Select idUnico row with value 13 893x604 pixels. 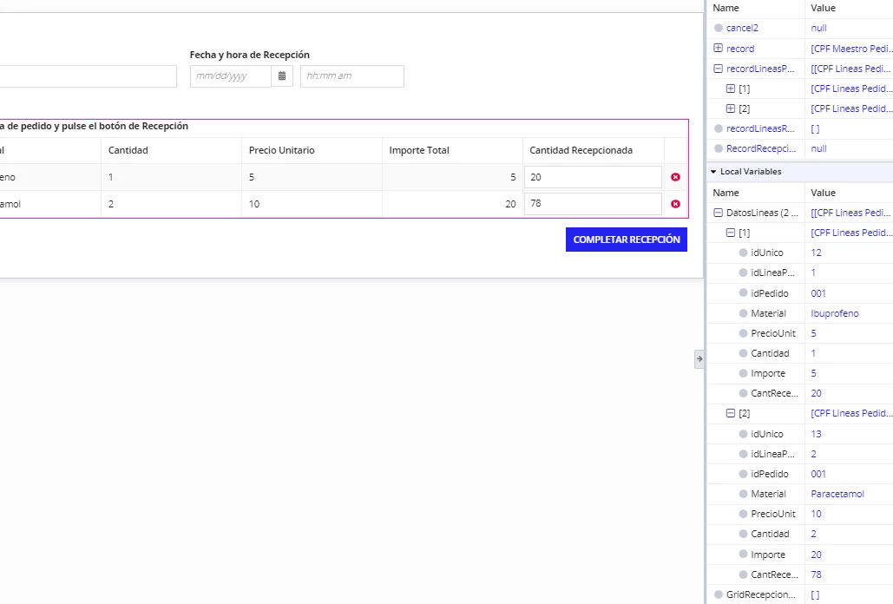800,434
